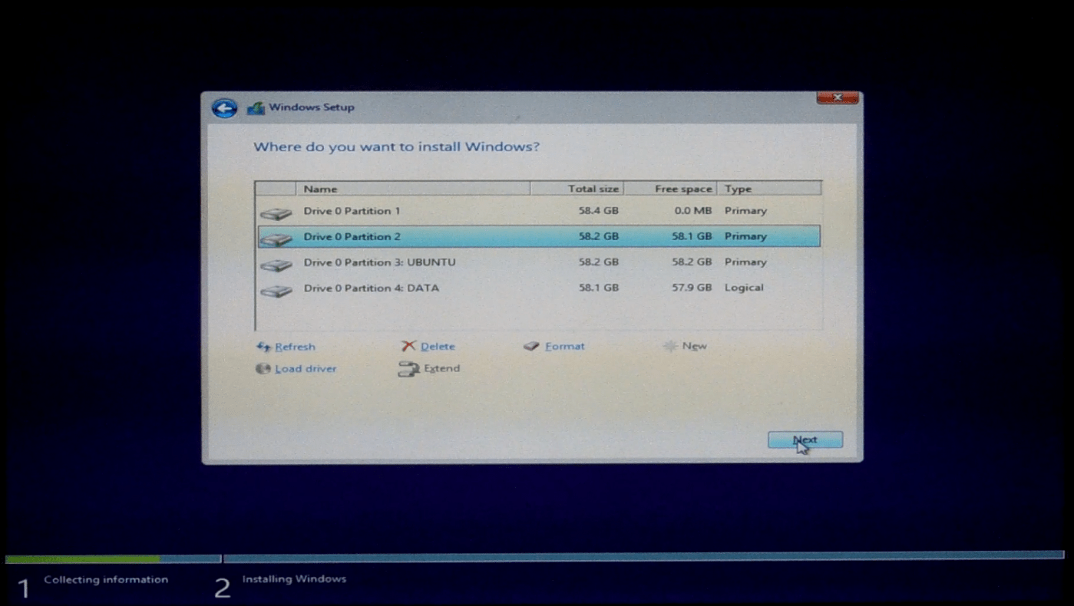Click the Next button
This screenshot has width=1074, height=606.
tap(805, 440)
